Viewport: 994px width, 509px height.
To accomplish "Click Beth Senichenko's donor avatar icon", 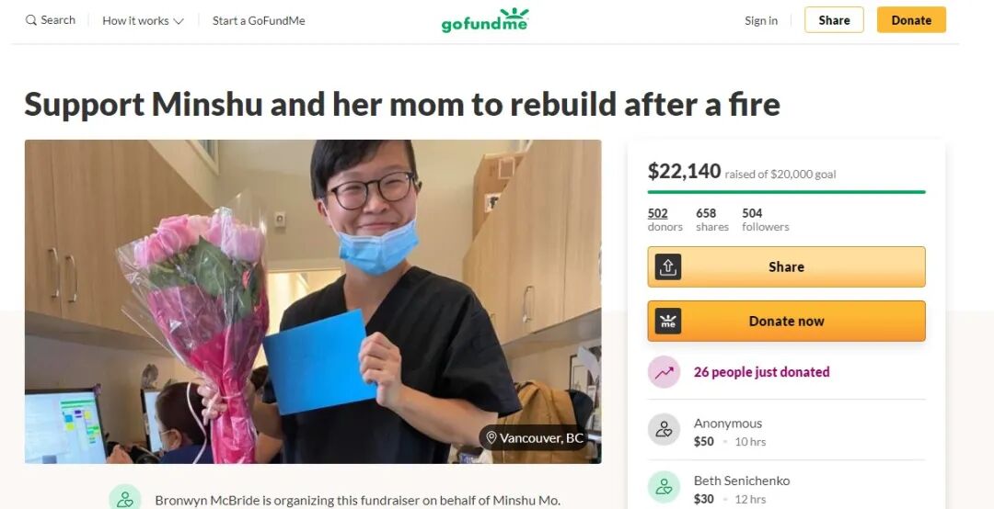I will coord(664,488).
